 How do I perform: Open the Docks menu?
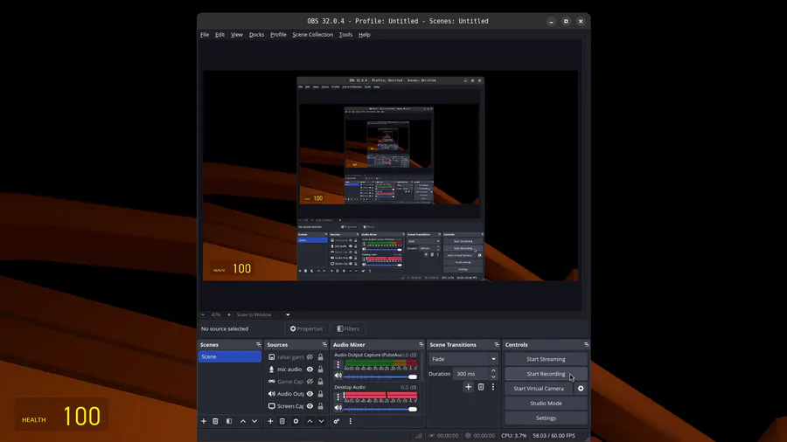tap(256, 35)
